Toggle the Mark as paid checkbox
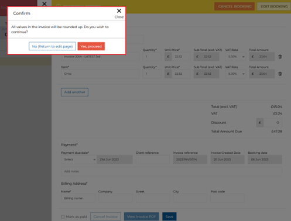Viewport: 291px width, 221px height. coord(63,217)
